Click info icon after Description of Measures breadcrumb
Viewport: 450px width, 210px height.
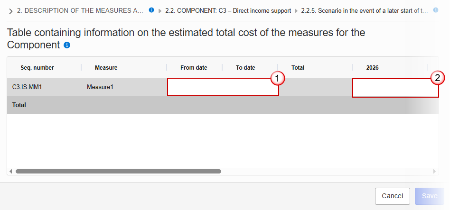coord(151,10)
